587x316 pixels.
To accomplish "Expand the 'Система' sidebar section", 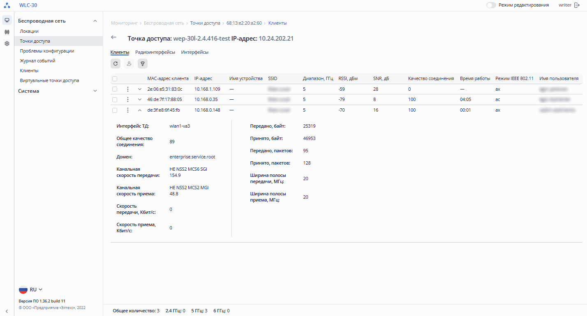I will pyautogui.click(x=95, y=91).
